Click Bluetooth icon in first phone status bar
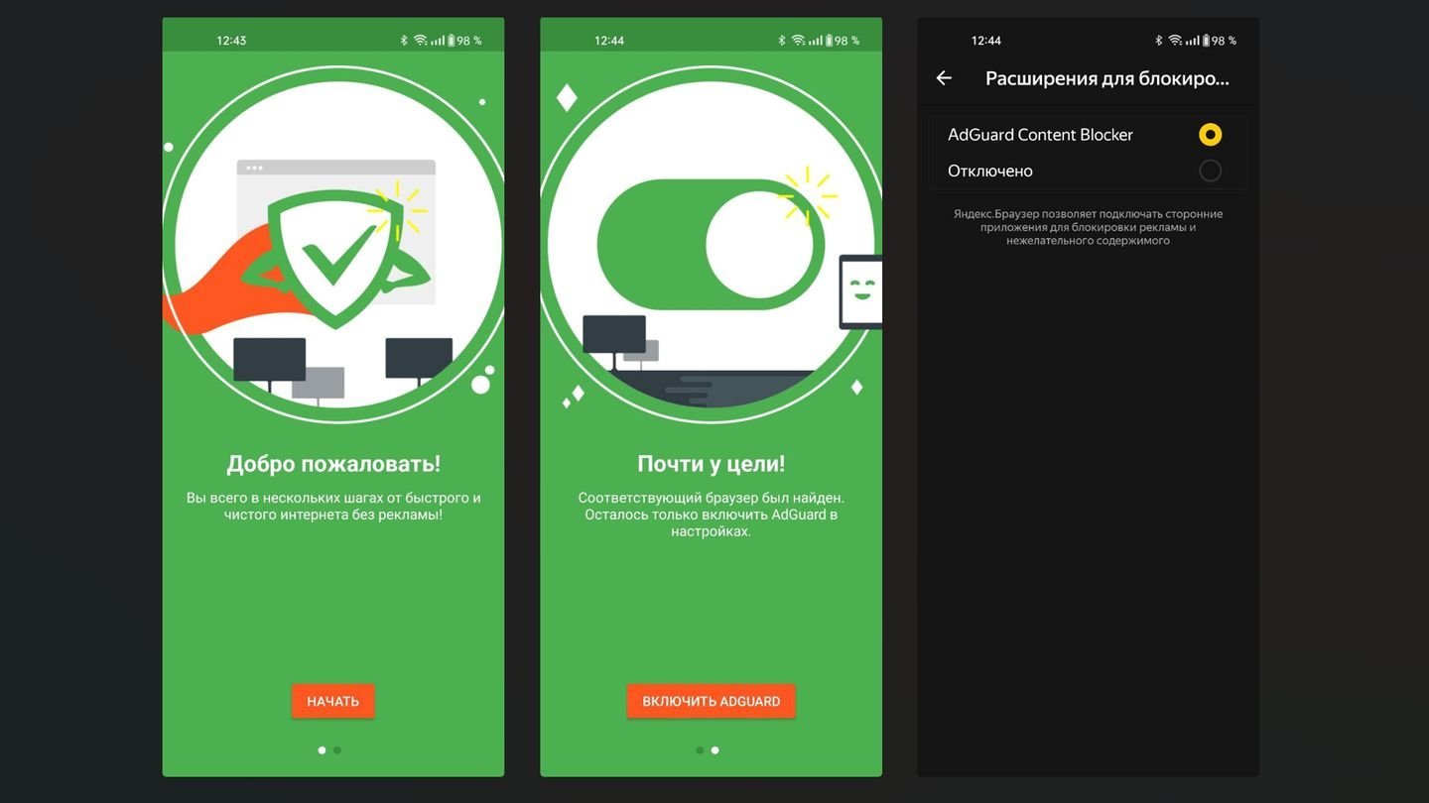 [x=404, y=41]
